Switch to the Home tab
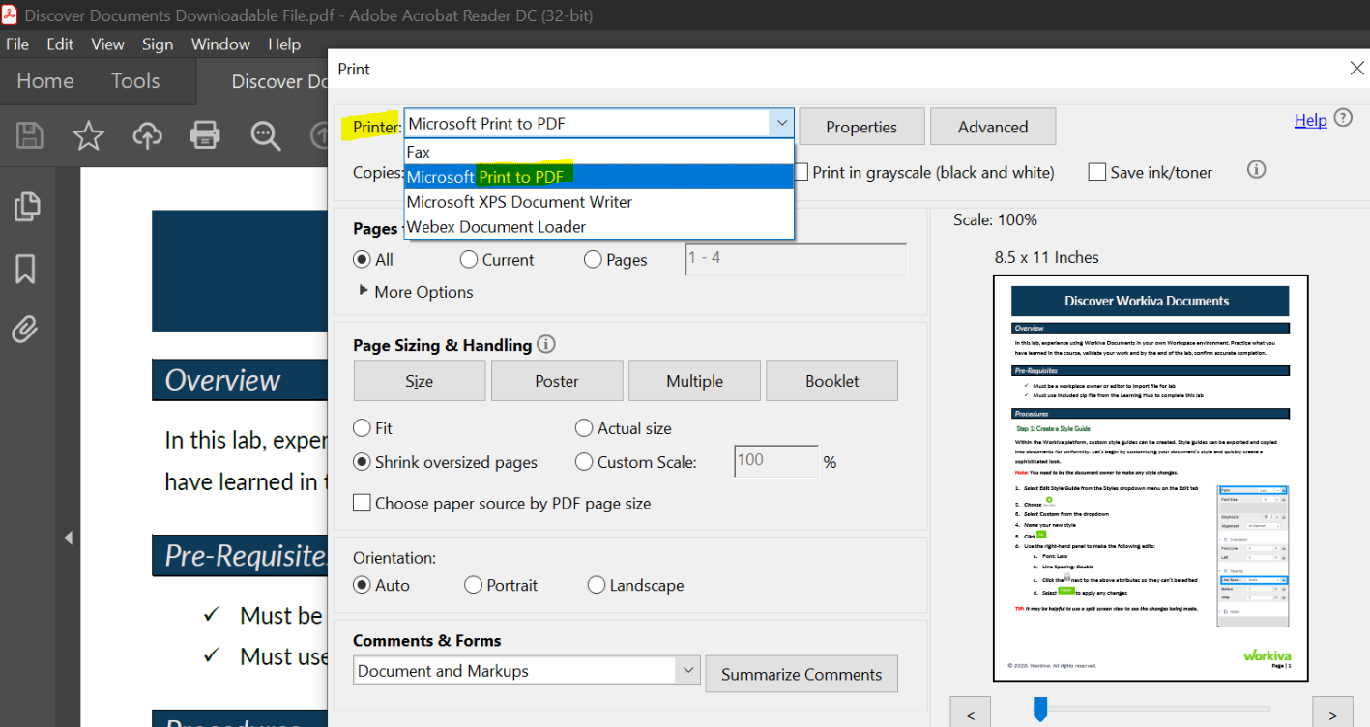 45,81
